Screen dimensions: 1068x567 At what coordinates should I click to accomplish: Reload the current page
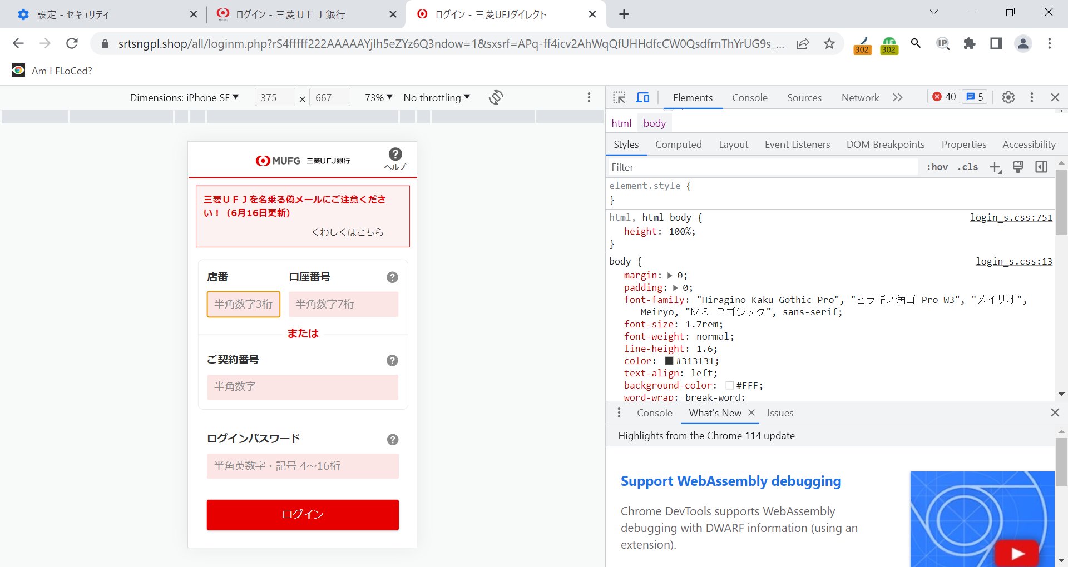[72, 43]
